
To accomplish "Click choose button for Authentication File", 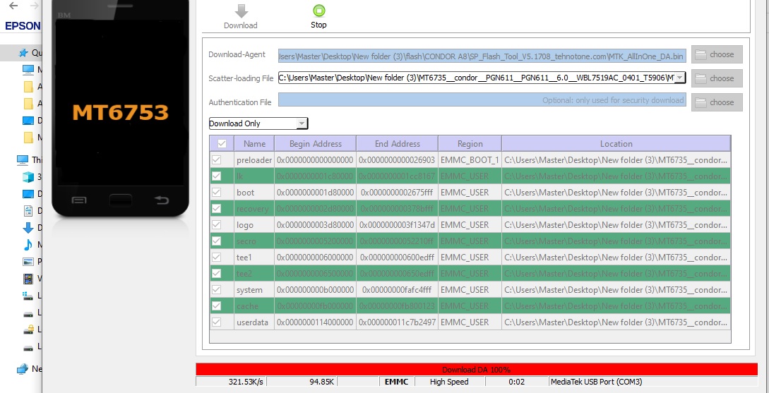I will (717, 102).
